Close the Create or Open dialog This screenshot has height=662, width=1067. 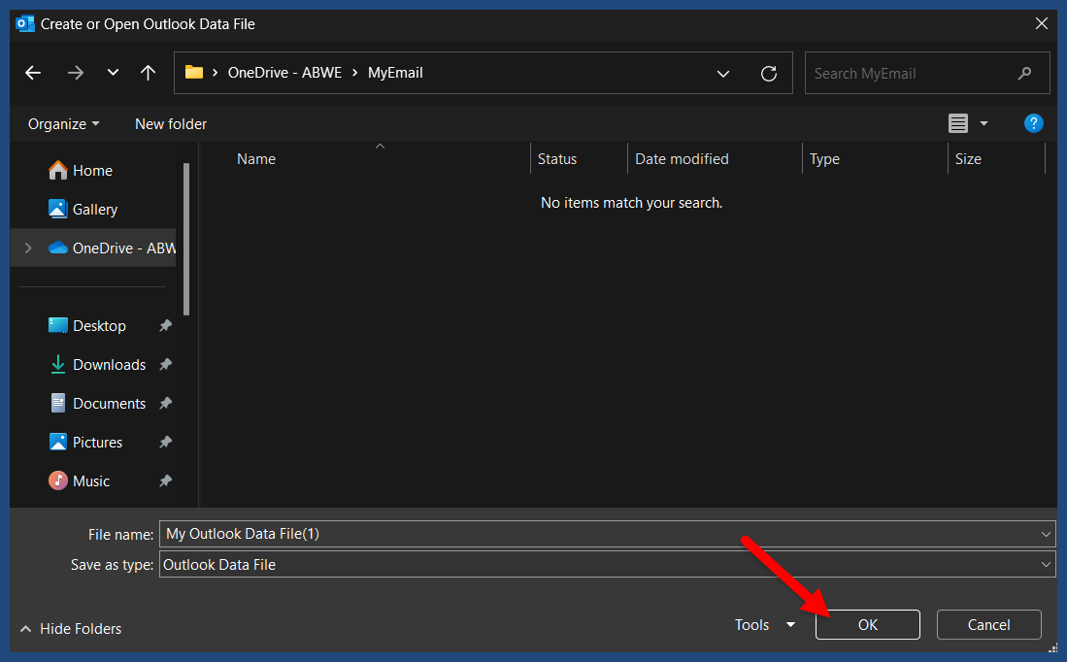1041,24
